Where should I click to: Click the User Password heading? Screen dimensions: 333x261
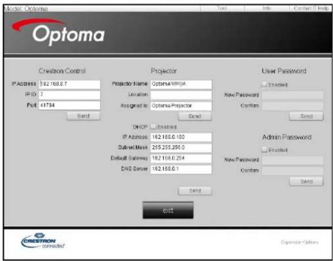tap(284, 71)
